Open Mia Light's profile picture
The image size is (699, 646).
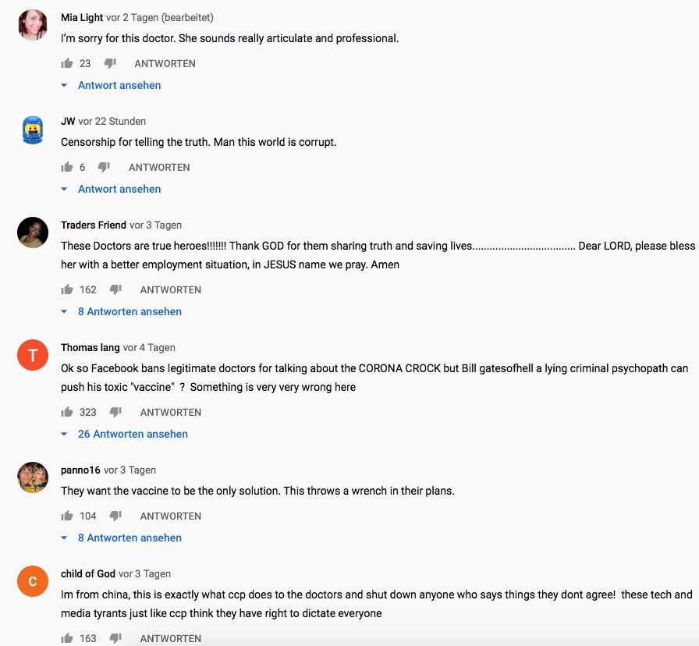33,24
